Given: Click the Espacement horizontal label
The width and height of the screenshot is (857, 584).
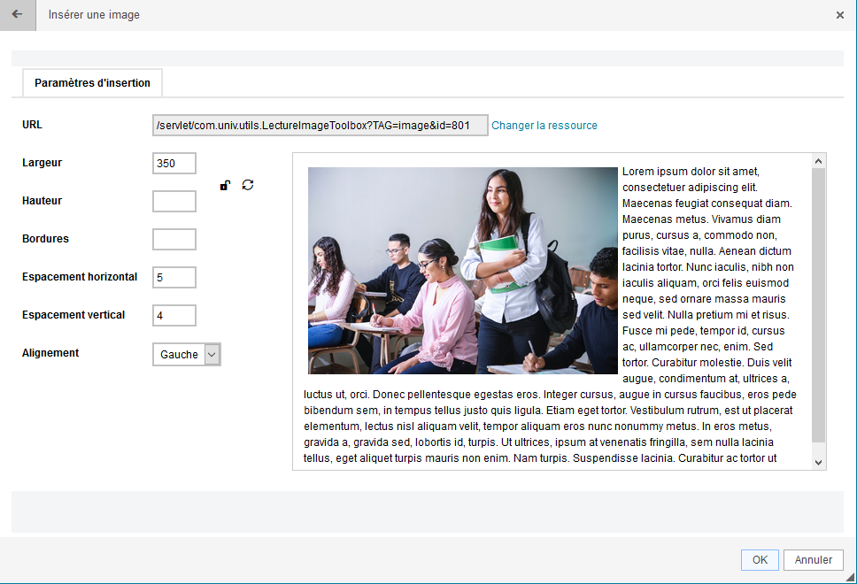Looking at the screenshot, I should [x=80, y=277].
